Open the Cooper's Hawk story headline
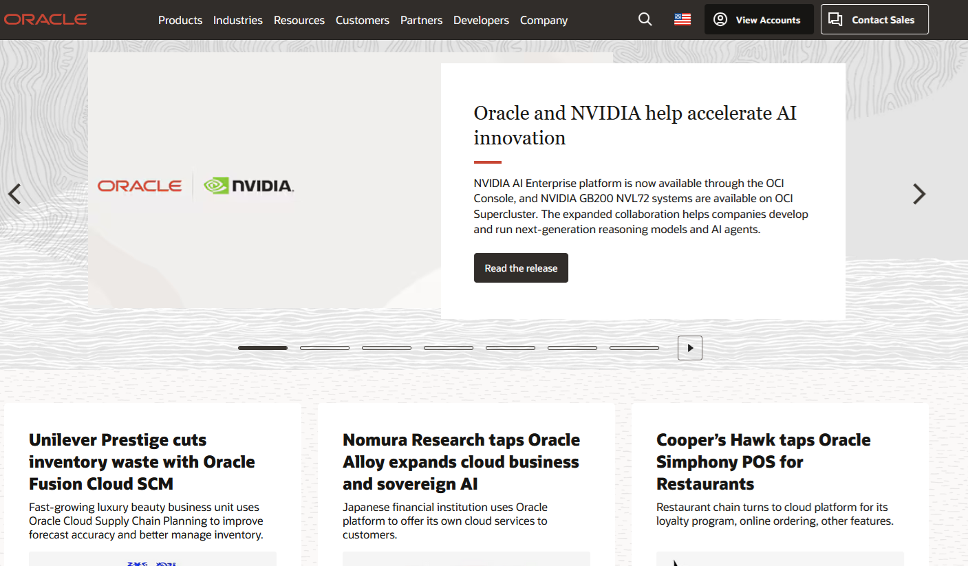968x566 pixels. [x=763, y=461]
